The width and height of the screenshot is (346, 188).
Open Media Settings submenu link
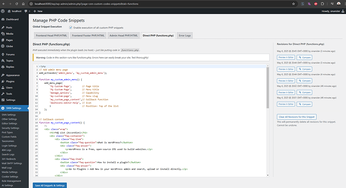(x=10, y=172)
